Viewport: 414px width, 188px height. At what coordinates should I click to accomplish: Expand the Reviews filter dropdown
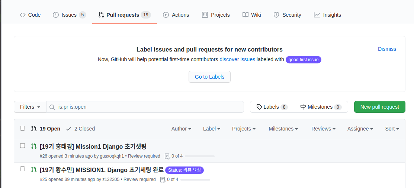[324, 129]
